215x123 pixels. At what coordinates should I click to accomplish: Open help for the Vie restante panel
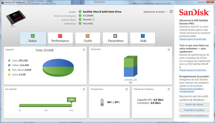tap(84, 89)
